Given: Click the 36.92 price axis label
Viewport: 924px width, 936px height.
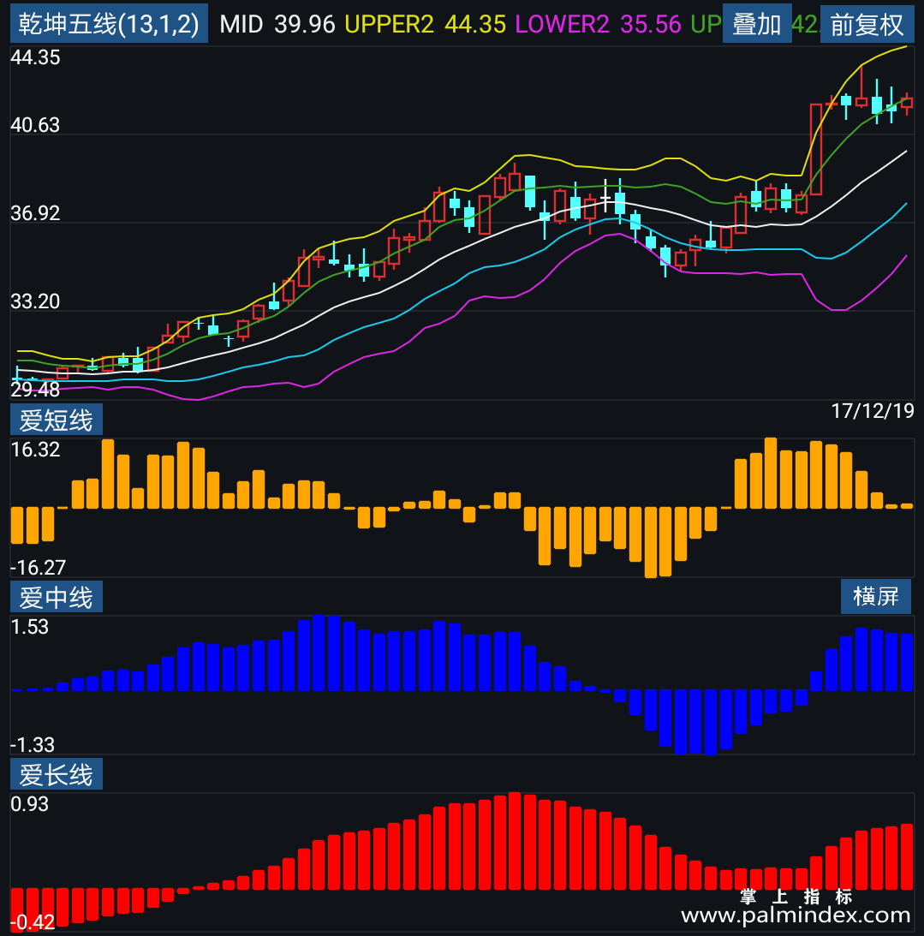Looking at the screenshot, I should click(x=35, y=213).
